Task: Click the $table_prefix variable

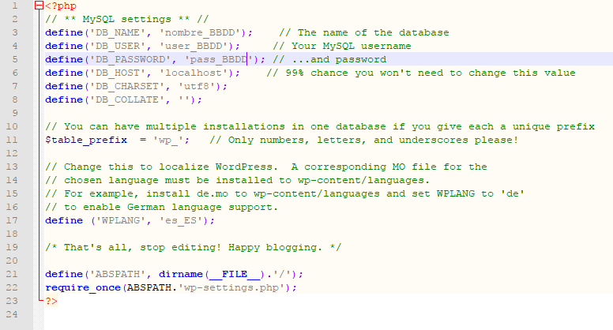Action: 86,140
